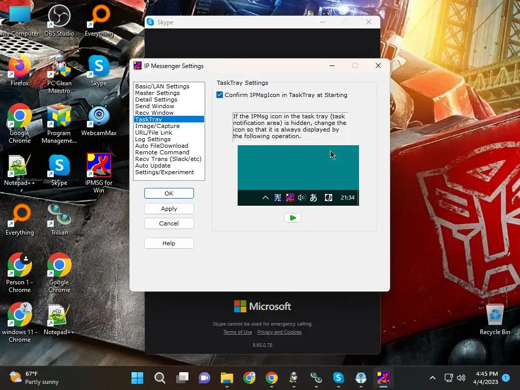520x390 pixels.
Task: Open My Computer desktop icon
Action: pyautogui.click(x=20, y=20)
